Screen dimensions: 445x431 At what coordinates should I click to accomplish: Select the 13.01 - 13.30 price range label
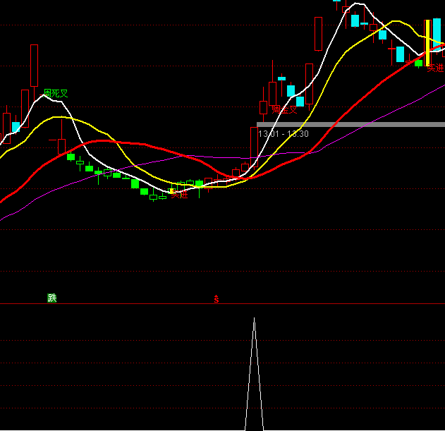(x=283, y=133)
